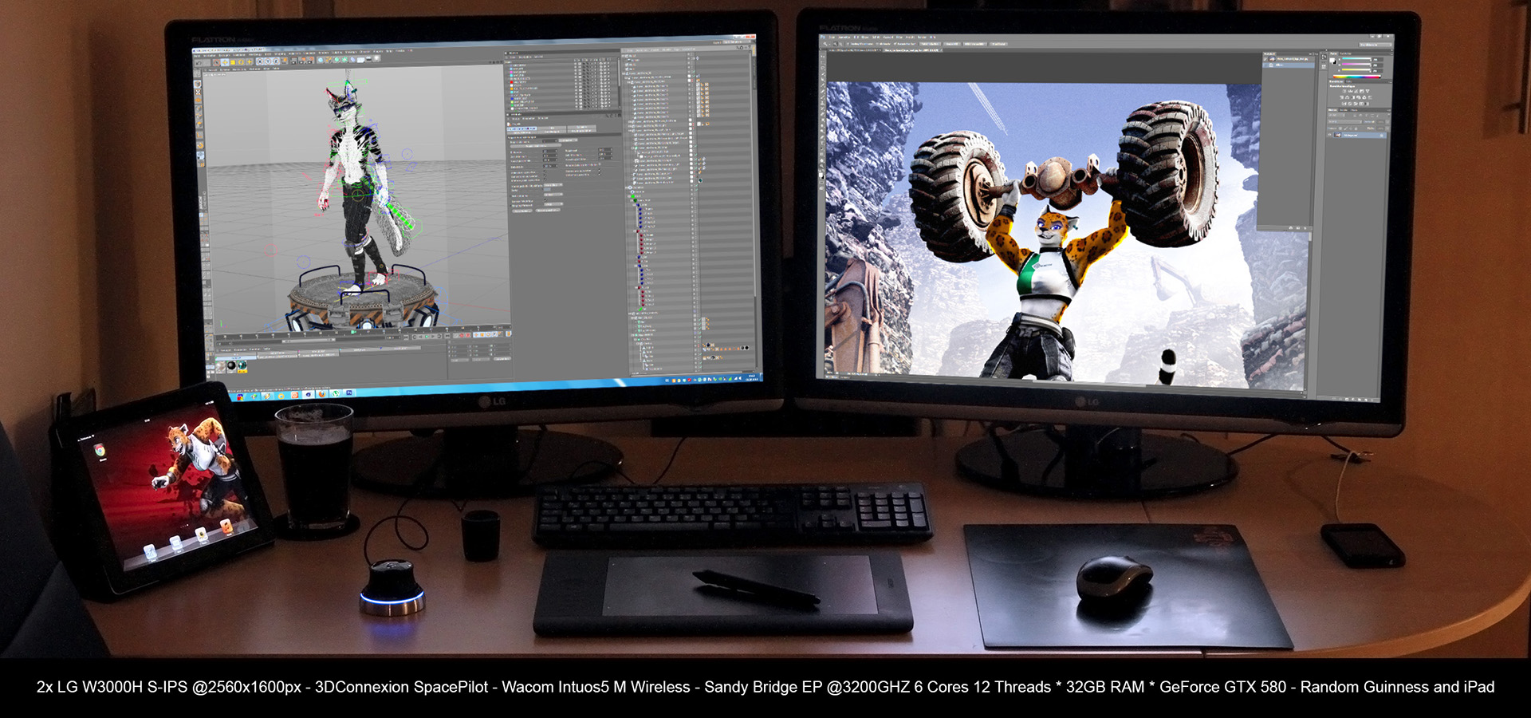Toggle the first checkbox in Photoshop options bar
Viewport: 1531px width, 718px height.
pos(848,44)
